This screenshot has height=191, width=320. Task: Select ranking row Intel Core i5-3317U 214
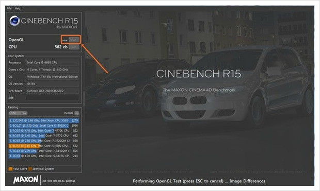[x=44, y=156]
